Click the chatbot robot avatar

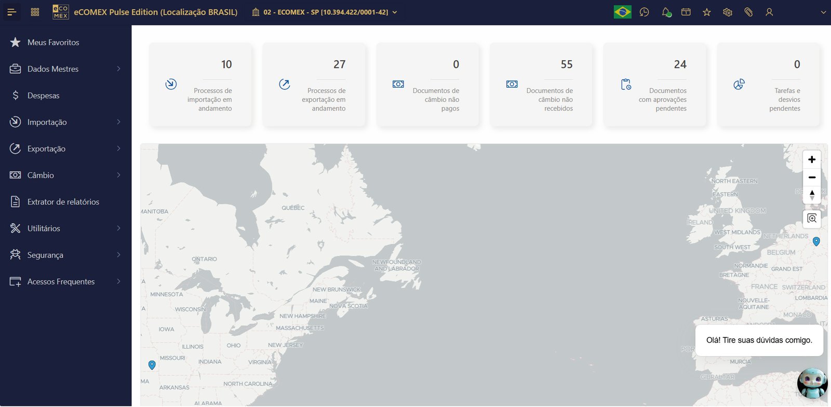[812, 383]
